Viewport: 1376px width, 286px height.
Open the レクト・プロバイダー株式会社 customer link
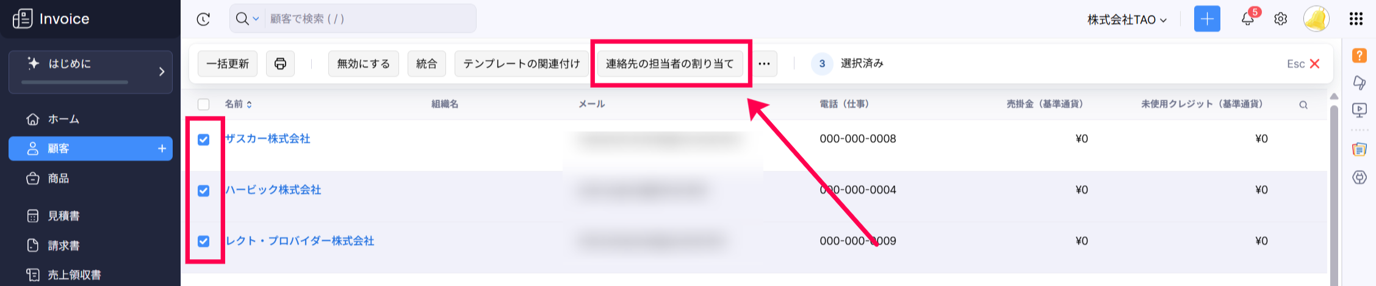(300, 241)
